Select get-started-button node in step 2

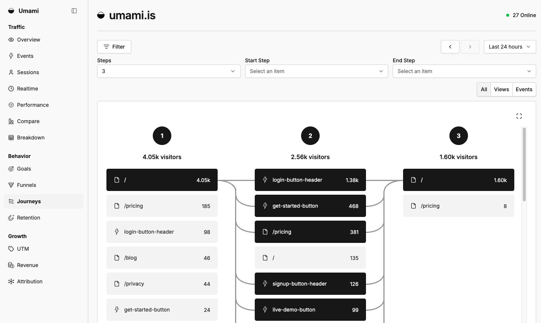[310, 206]
